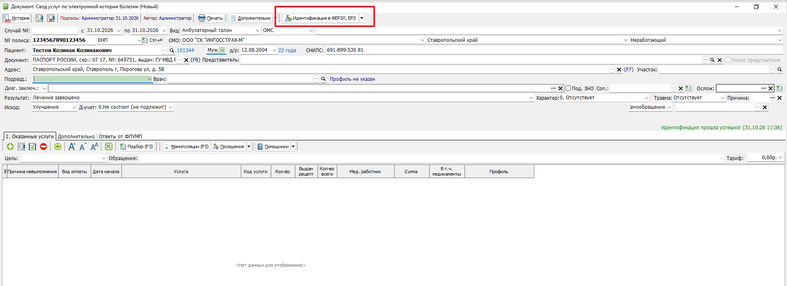Click the edit list icon beside green plus
Screen dimensions: 787x286
(21, 146)
